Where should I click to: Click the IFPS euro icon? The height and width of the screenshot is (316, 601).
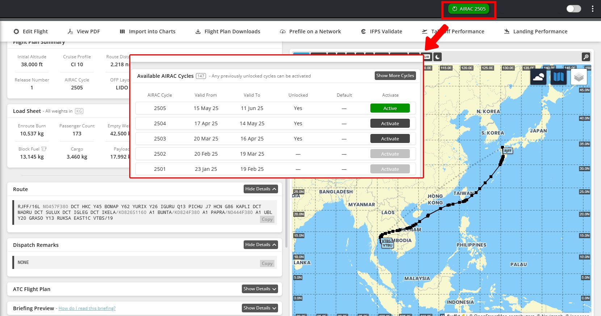point(363,31)
